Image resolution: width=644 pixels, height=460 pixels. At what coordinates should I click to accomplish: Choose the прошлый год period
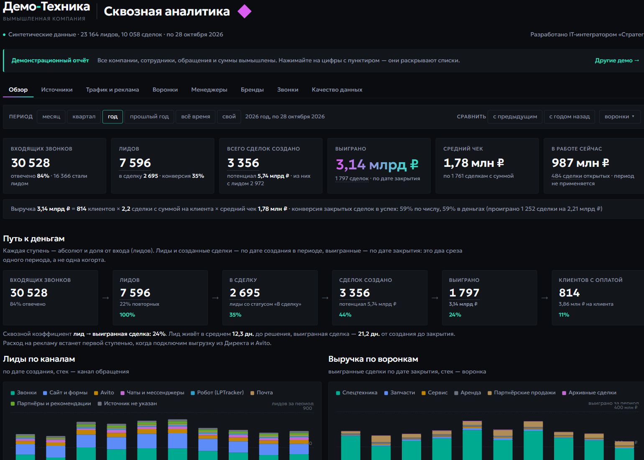click(149, 117)
